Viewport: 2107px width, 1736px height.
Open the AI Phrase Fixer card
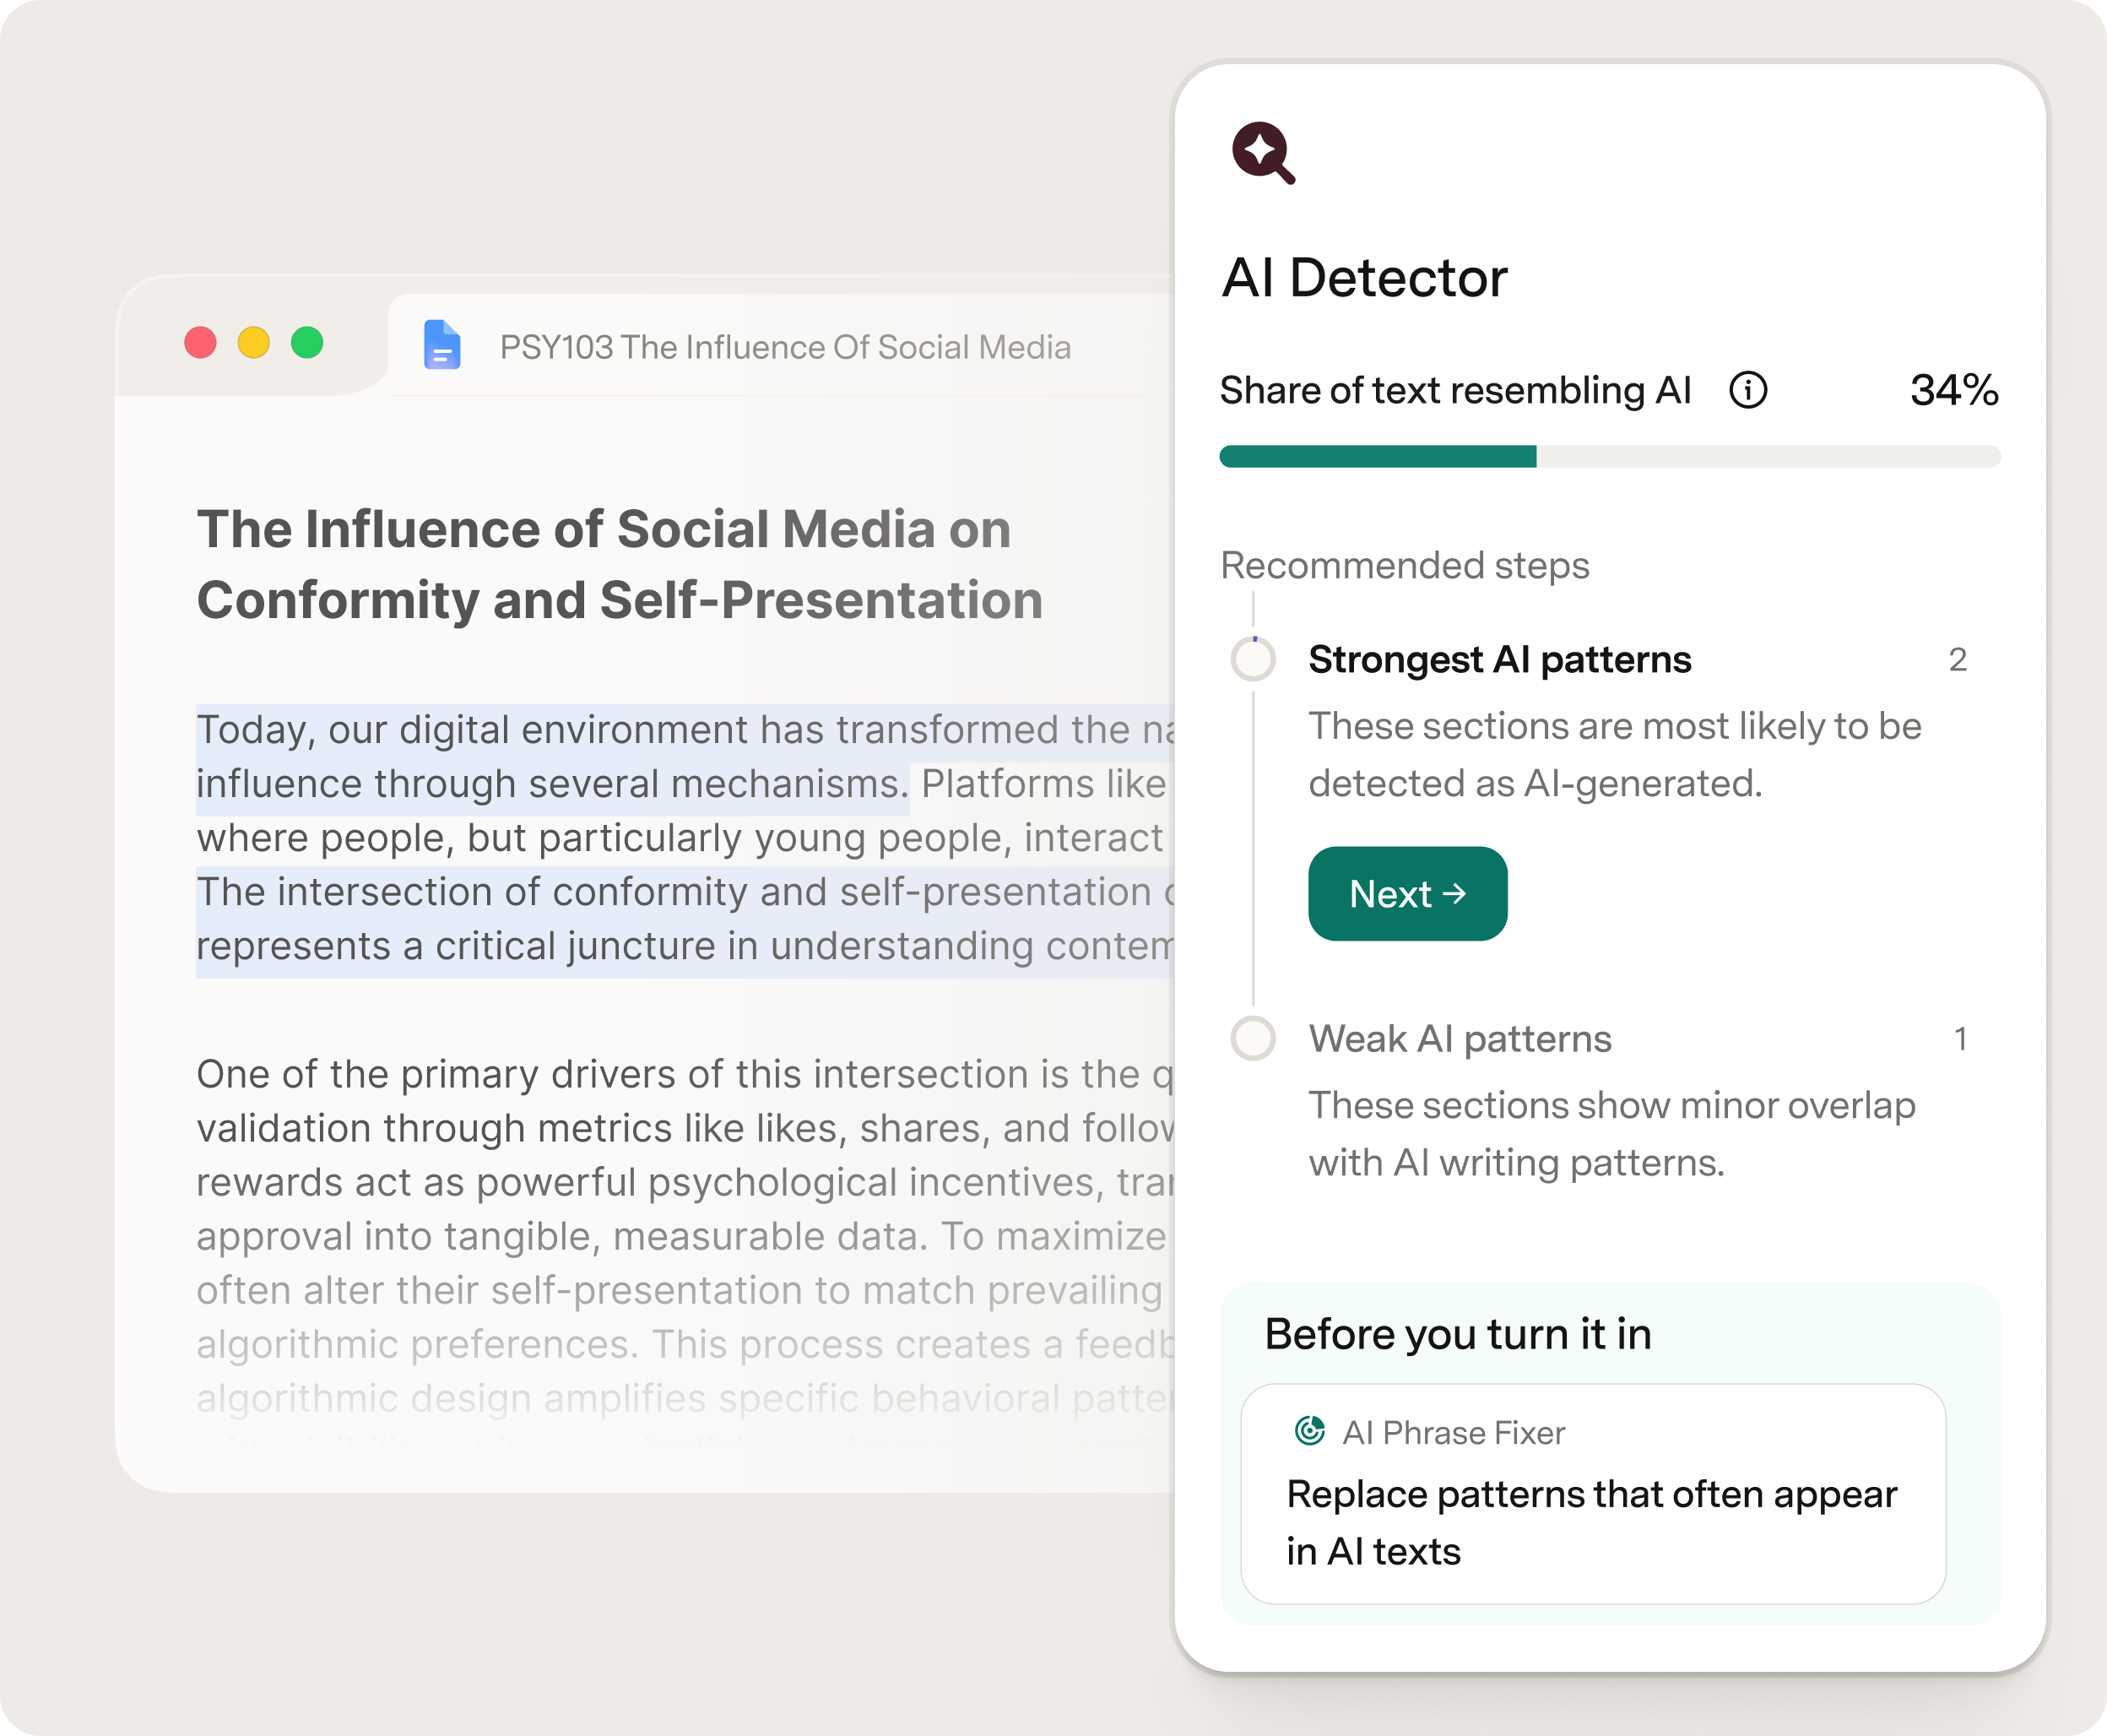[x=1593, y=1494]
